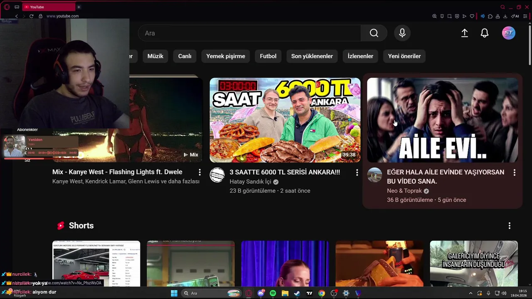Open Steam from the taskbar

(297, 293)
